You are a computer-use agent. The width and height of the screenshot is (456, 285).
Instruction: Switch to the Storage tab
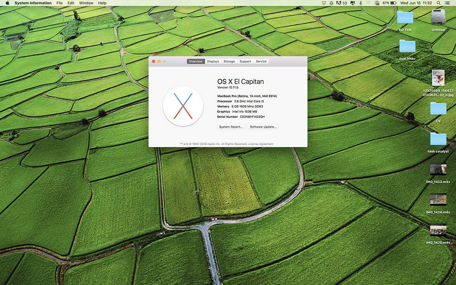tap(229, 62)
